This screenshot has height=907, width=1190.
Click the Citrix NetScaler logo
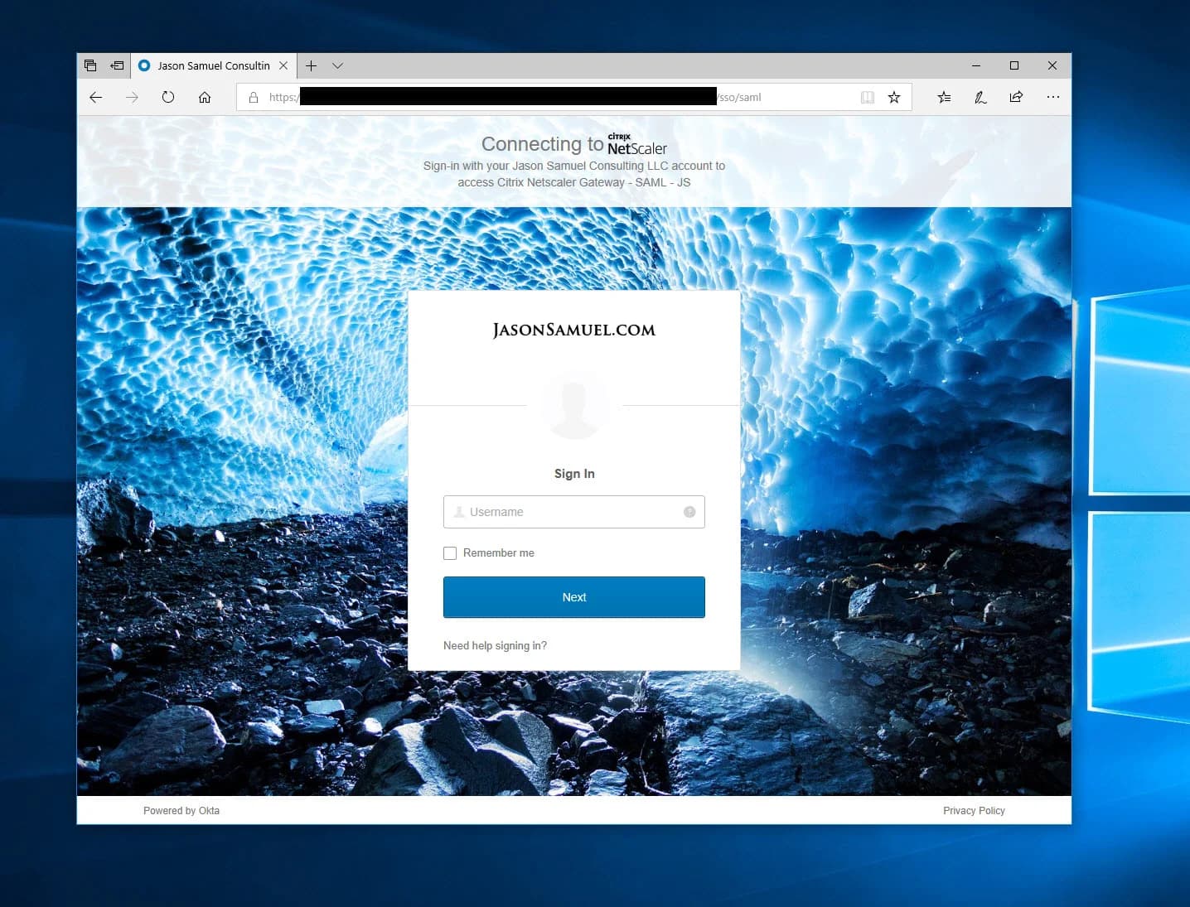pos(637,144)
